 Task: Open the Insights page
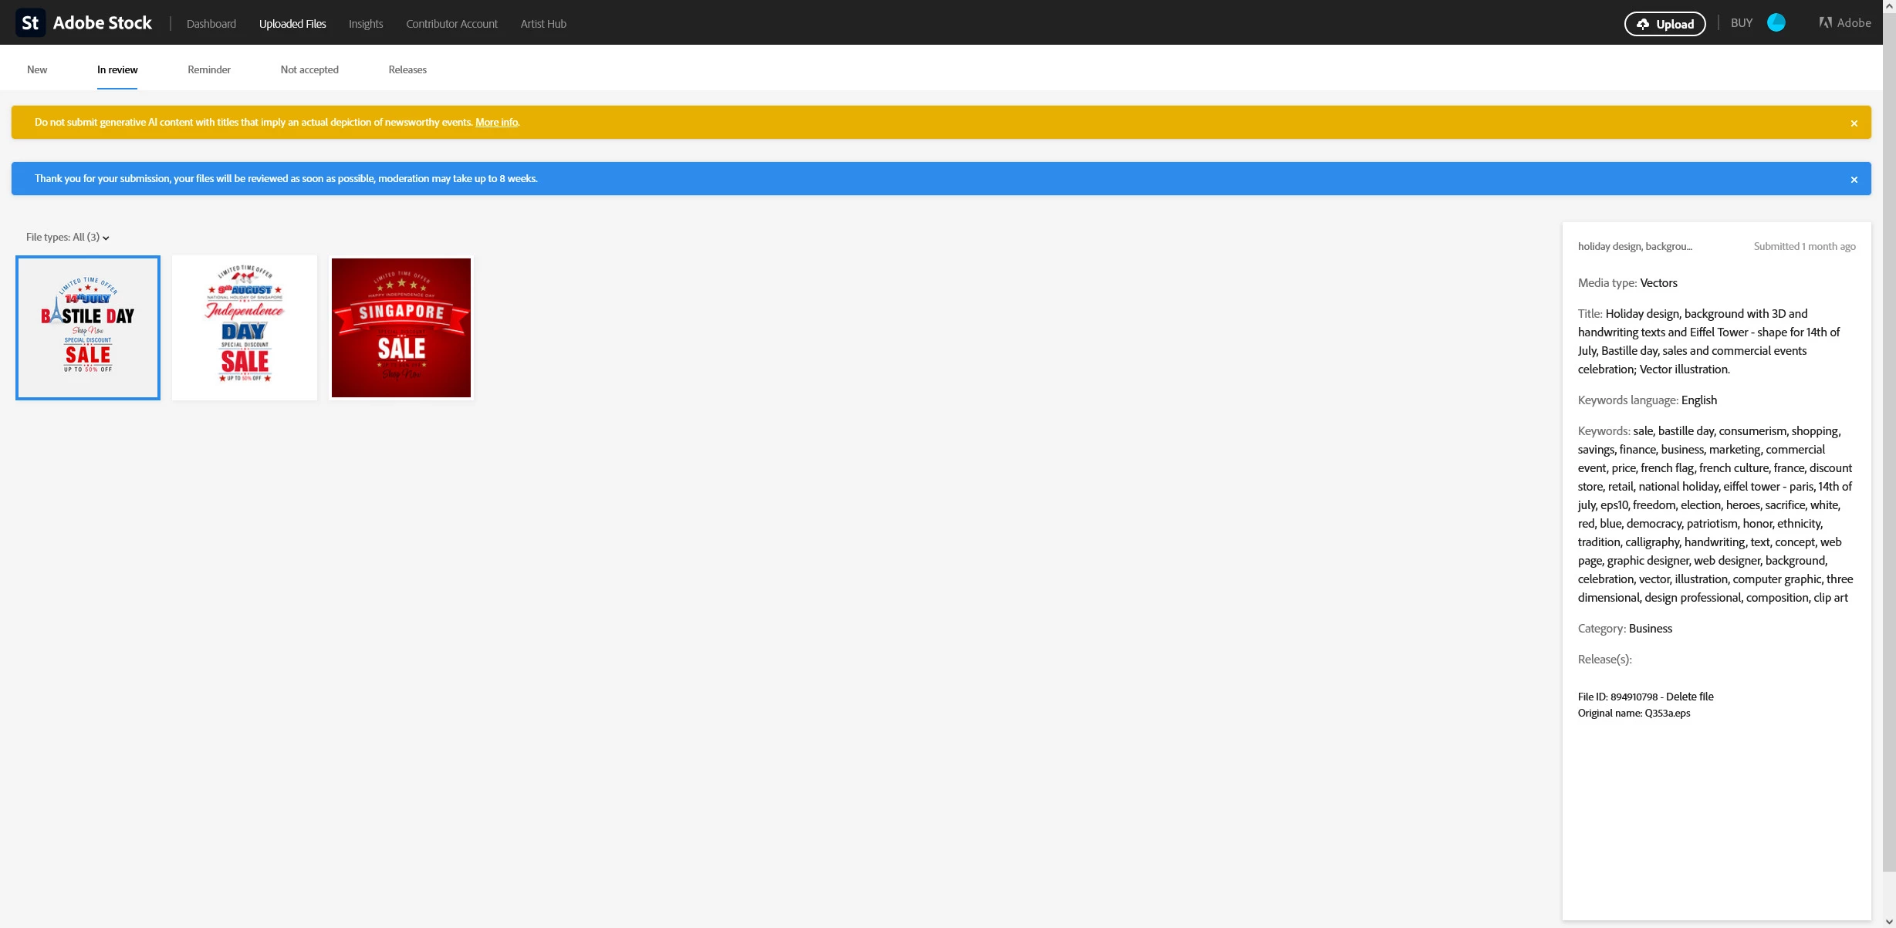point(366,24)
